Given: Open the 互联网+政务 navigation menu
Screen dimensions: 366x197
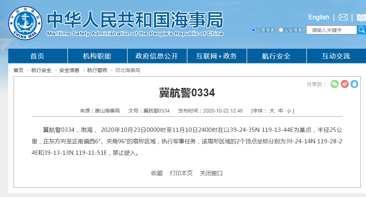Looking at the screenshot, I should coord(216,56).
